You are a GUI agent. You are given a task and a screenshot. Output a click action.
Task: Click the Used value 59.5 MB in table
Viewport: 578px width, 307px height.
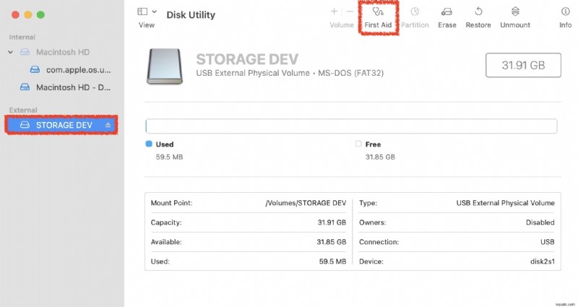(332, 261)
